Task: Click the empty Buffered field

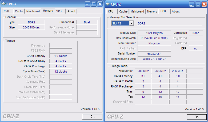Action: point(196,43)
